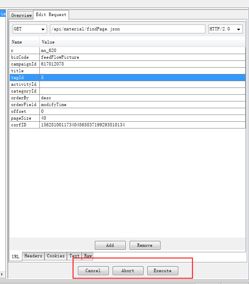249x284 pixels.
Task: Select the Edit Request tab
Action: tap(51, 15)
